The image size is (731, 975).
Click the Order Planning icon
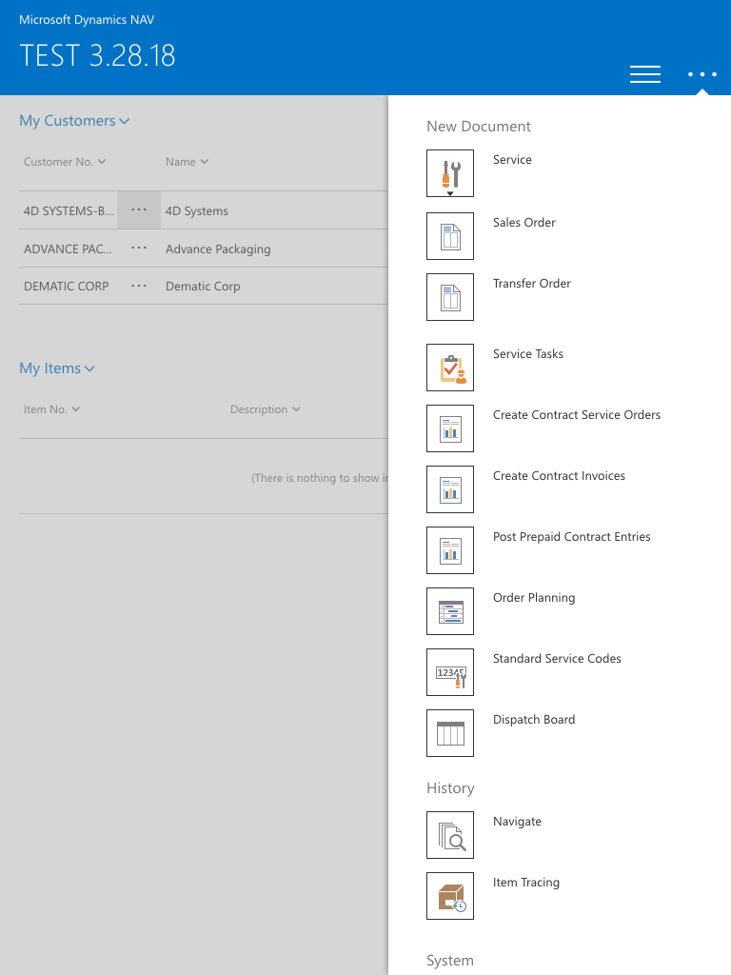click(450, 611)
